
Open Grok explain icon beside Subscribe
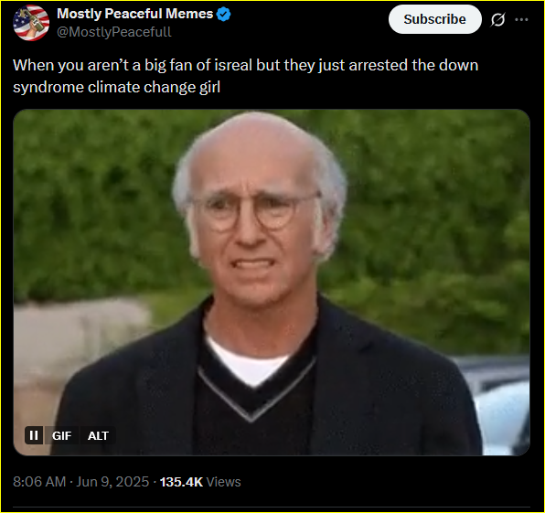(497, 19)
